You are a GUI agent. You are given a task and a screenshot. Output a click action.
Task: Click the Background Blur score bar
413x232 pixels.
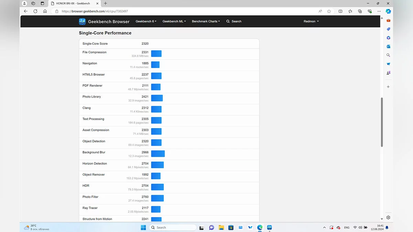158,154
